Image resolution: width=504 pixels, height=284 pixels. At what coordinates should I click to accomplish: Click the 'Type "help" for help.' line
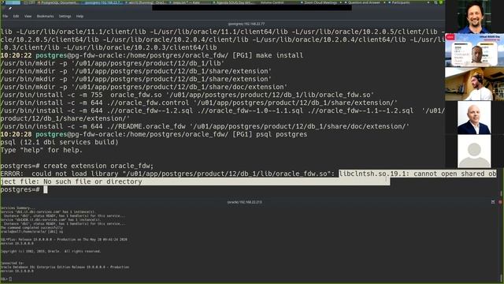(42, 150)
